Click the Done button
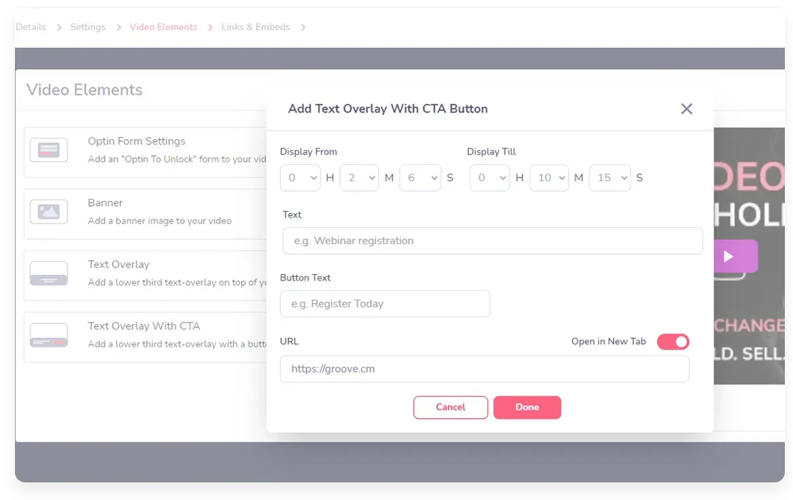Screen dimensions: 793x500 [528, 407]
